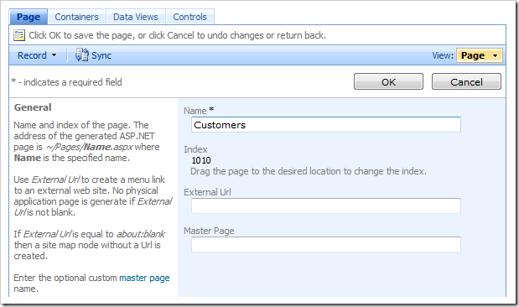This screenshot has height=307, width=519.
Task: Open the Record dropdown menu
Action: click(37, 55)
